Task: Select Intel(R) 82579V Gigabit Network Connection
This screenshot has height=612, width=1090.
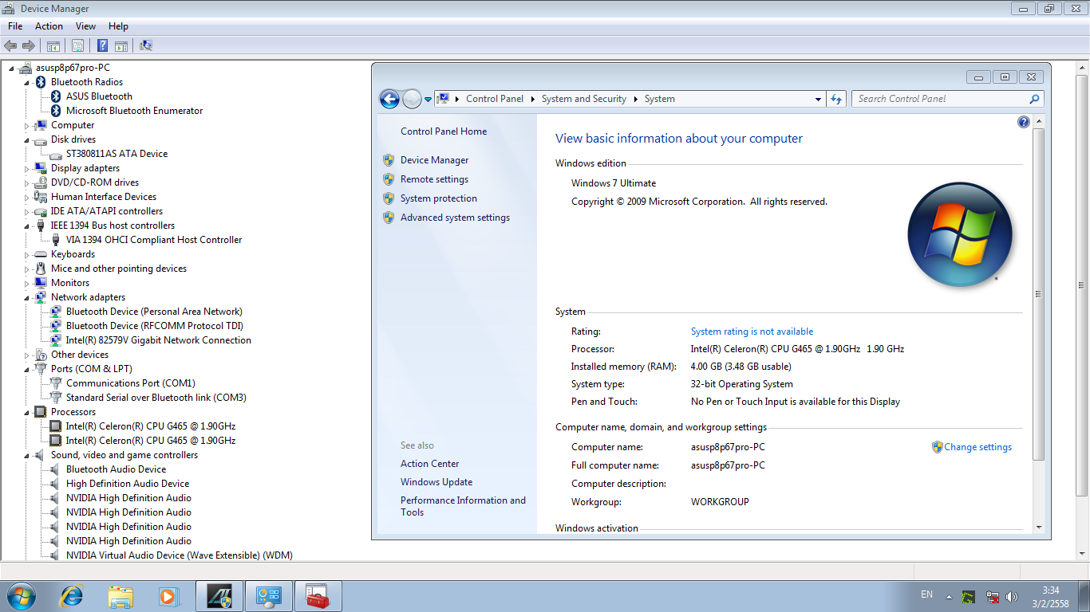Action: (158, 340)
